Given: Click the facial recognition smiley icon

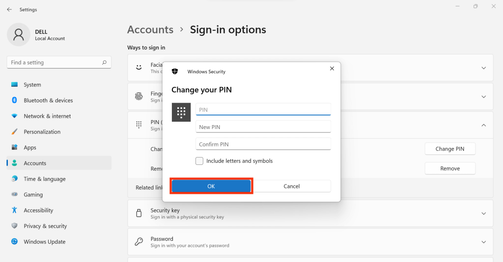Looking at the screenshot, I should pyautogui.click(x=139, y=67).
